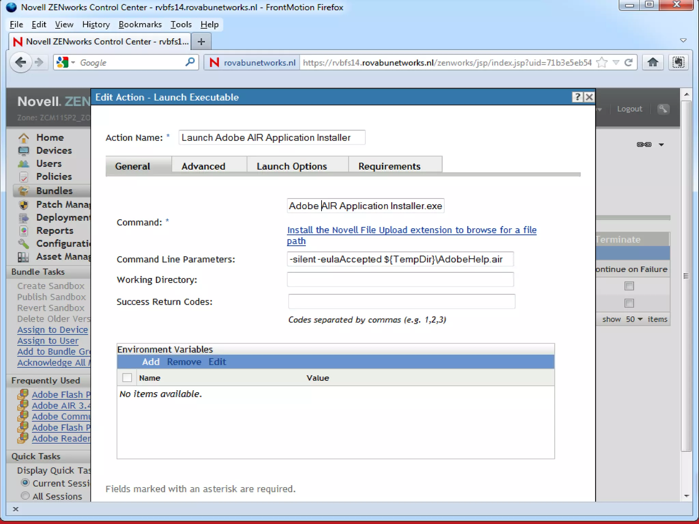
Task: Click the scrollbar down arrow
Action: tap(686, 496)
